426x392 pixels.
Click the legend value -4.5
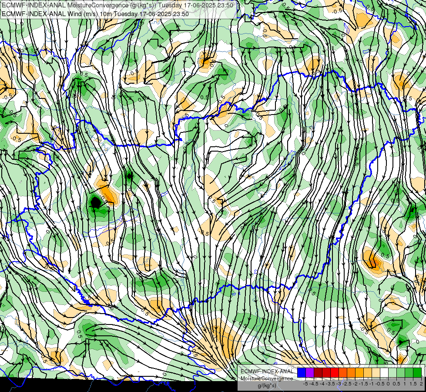coord(314,384)
